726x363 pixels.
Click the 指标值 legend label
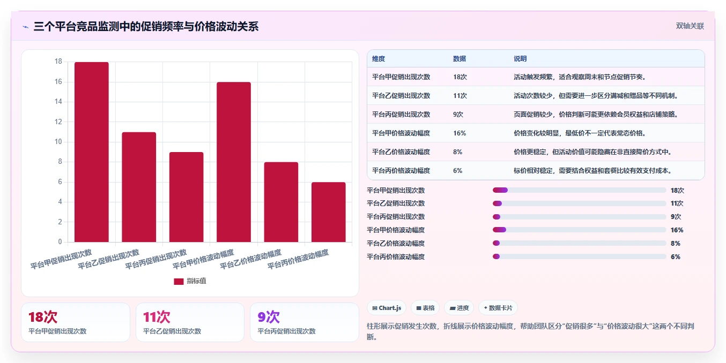tap(196, 281)
